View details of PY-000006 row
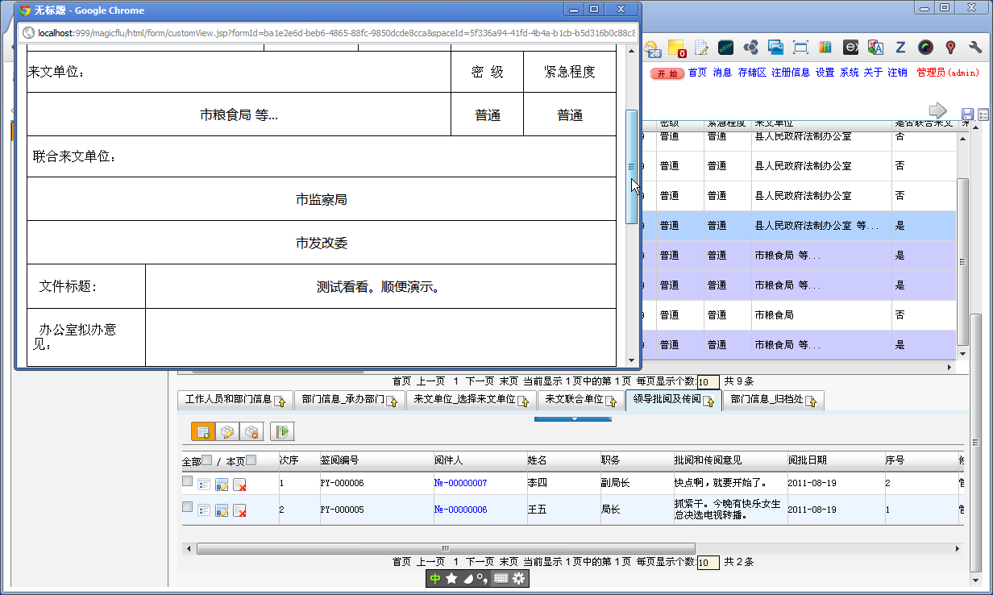 (204, 484)
